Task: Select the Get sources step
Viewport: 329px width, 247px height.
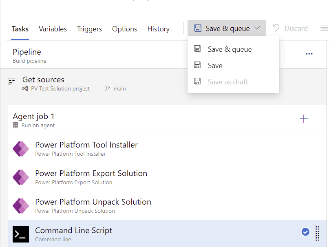Action: click(163, 84)
